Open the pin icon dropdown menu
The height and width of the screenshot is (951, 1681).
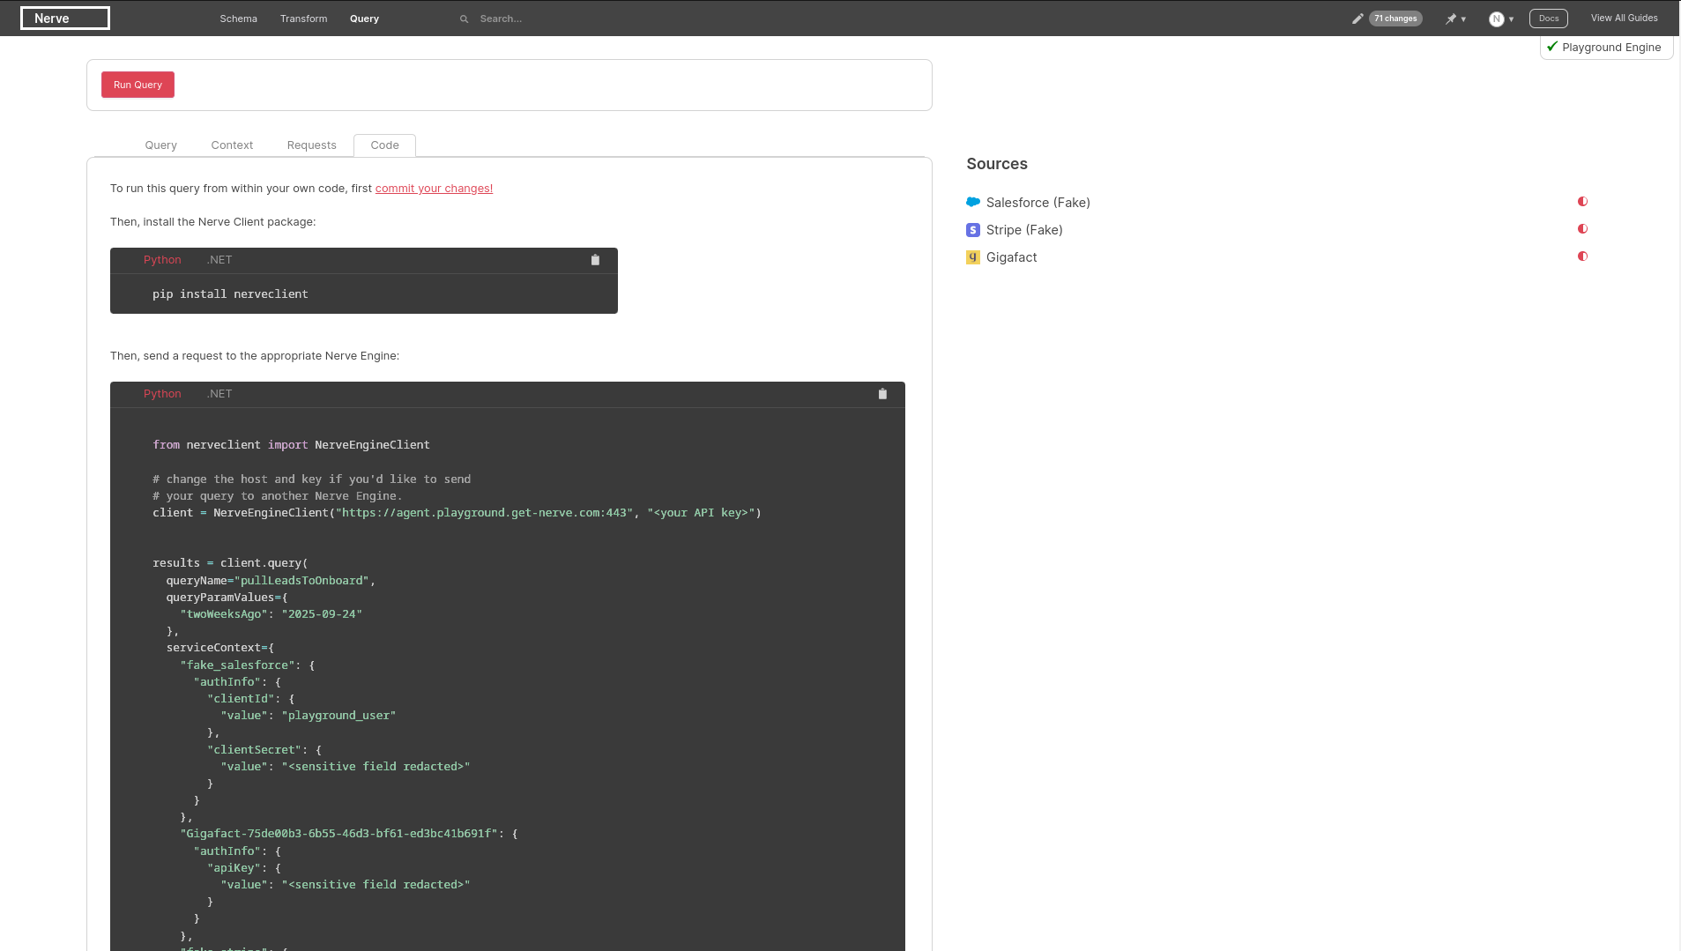(1454, 19)
